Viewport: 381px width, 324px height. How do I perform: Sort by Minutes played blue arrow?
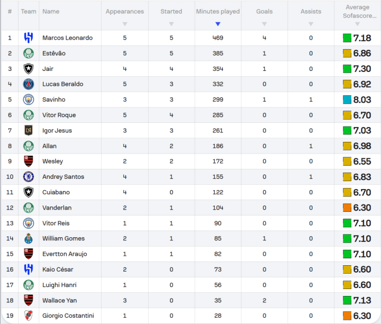(x=217, y=24)
